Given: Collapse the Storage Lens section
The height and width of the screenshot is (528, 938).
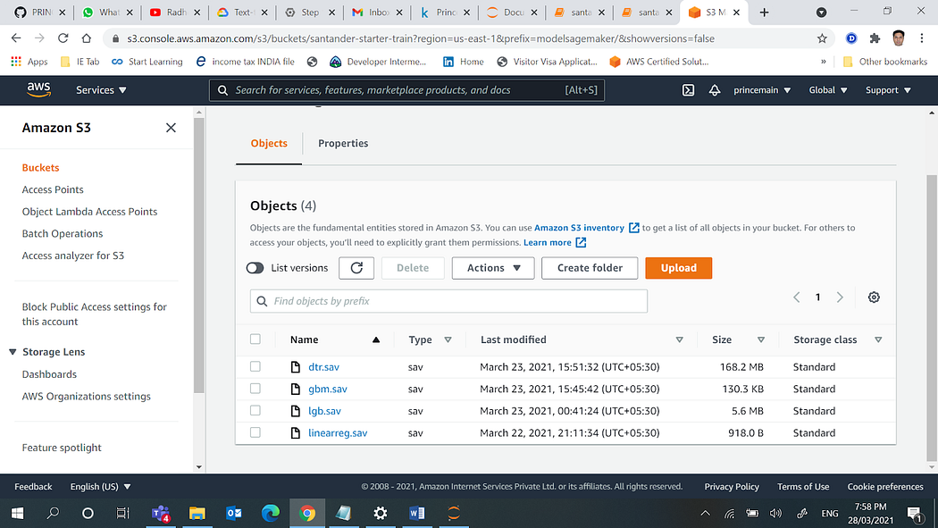Looking at the screenshot, I should [x=13, y=352].
